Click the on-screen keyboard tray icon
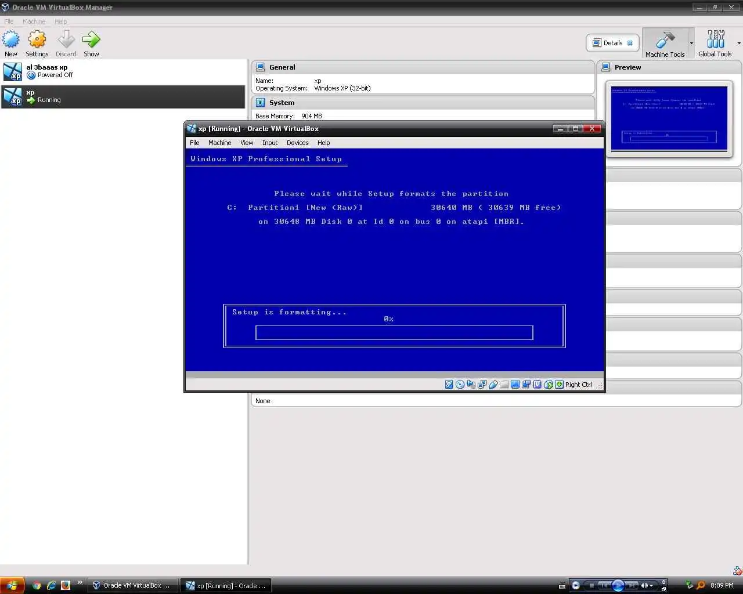 [562, 586]
